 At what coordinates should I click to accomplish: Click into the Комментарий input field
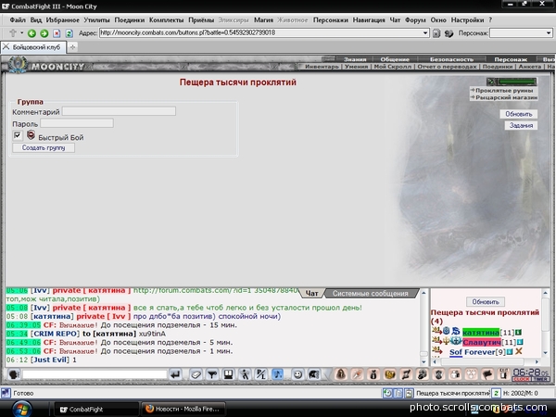pyautogui.click(x=119, y=111)
